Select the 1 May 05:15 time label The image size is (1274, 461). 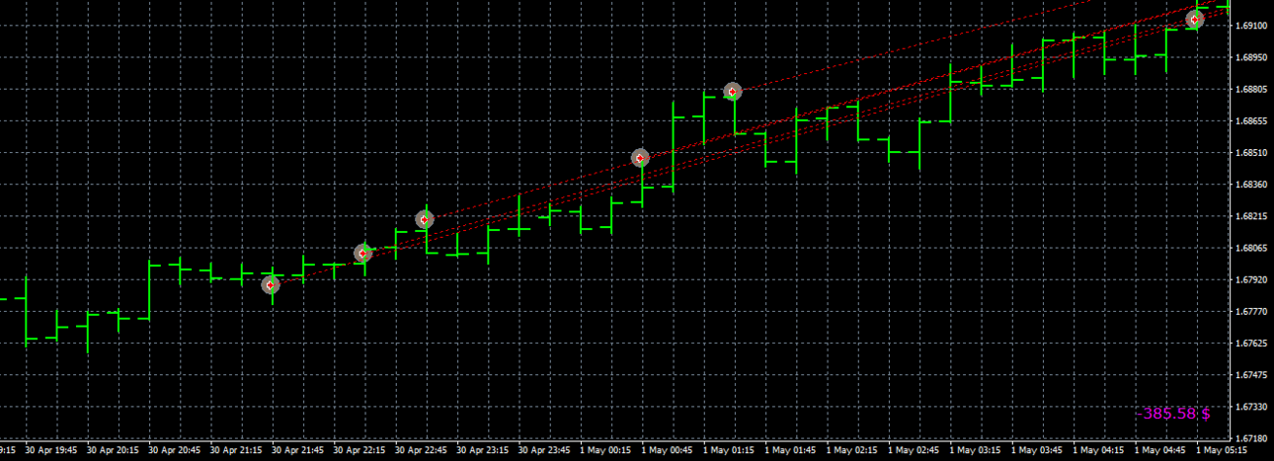tap(1222, 450)
